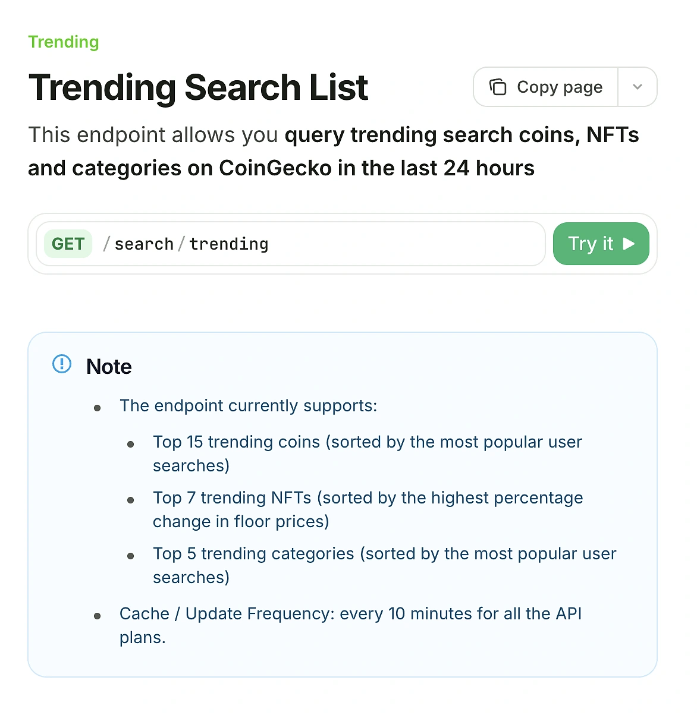Image resolution: width=697 pixels, height=718 pixels.
Task: Click the GET method badge
Action: [x=68, y=244]
